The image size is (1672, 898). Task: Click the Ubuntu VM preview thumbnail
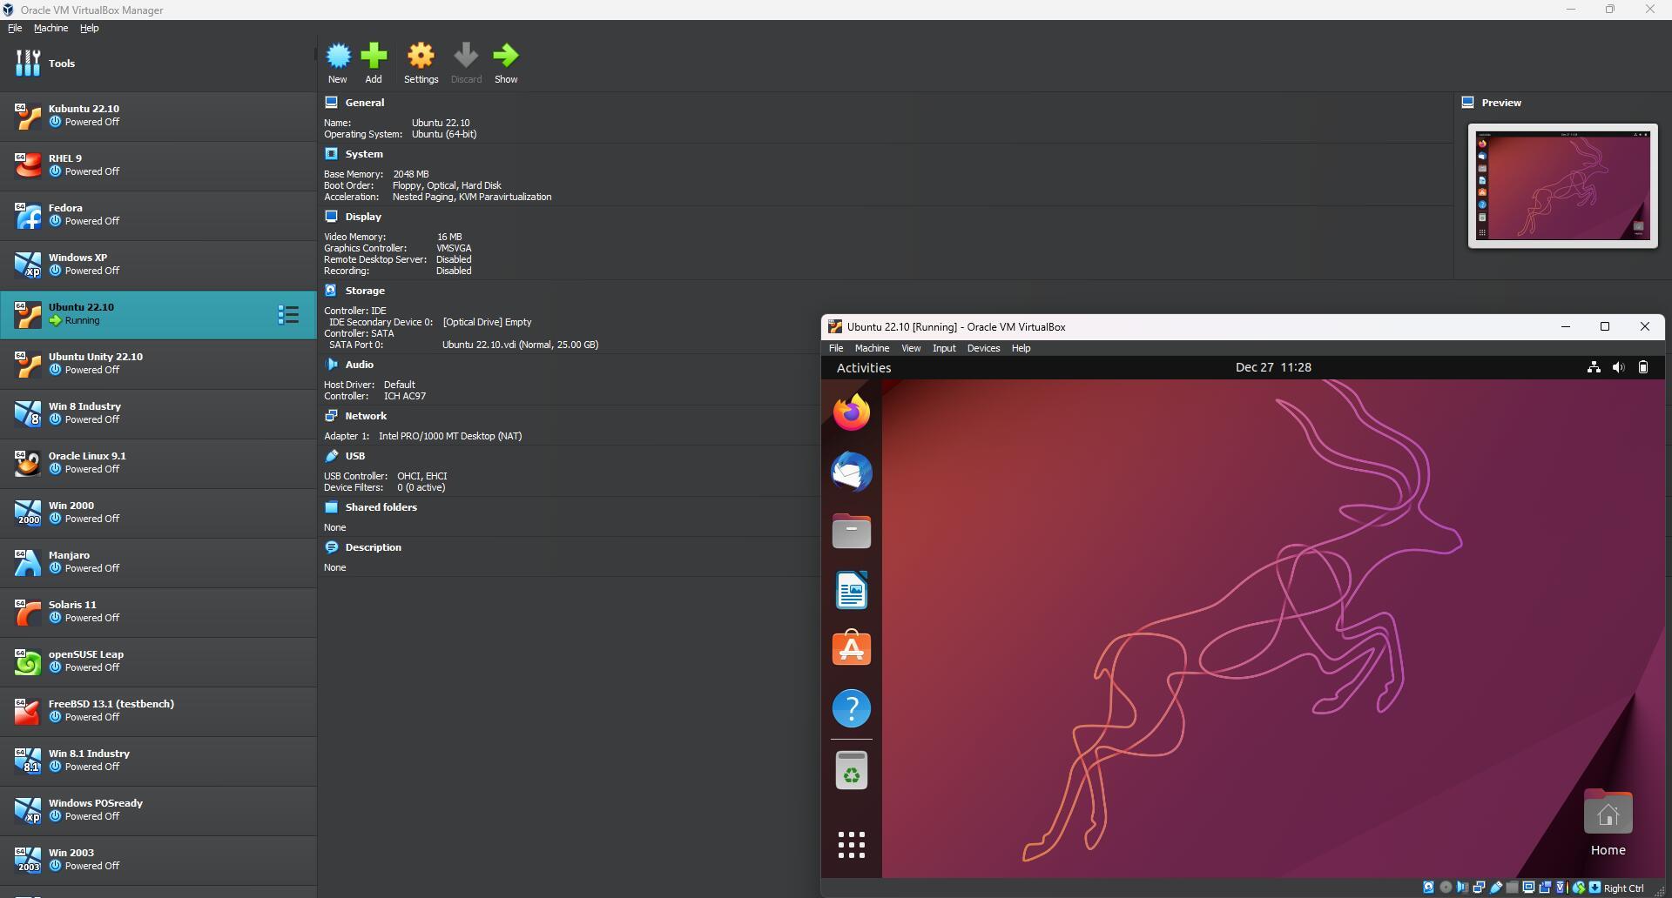(1562, 186)
